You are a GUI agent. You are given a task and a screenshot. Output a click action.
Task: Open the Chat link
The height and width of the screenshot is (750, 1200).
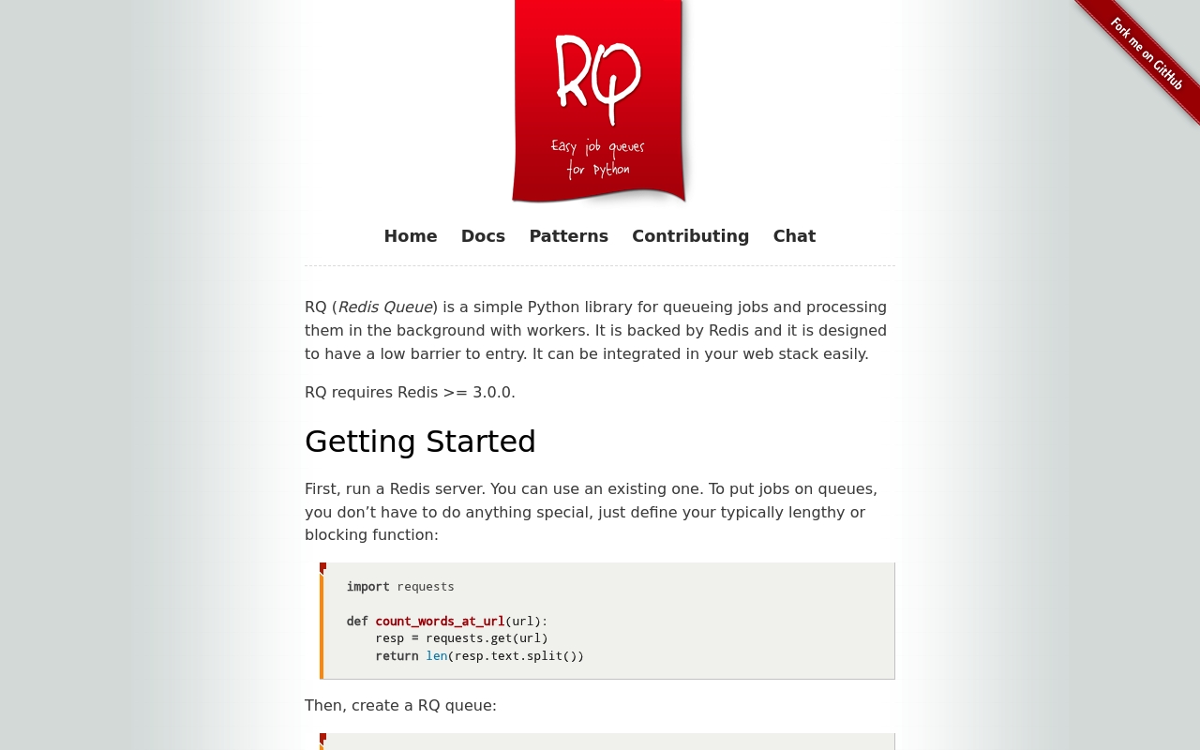pyautogui.click(x=794, y=236)
